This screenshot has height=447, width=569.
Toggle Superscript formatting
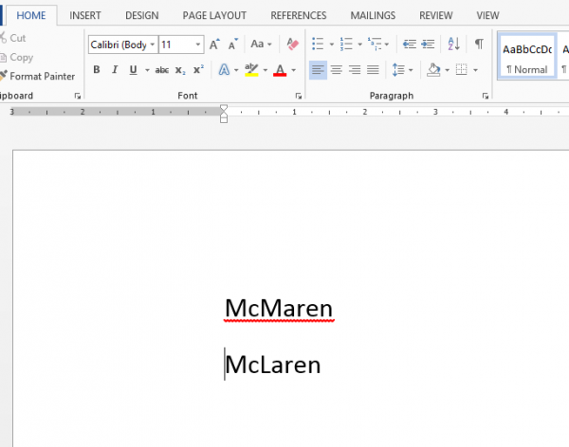tap(198, 69)
